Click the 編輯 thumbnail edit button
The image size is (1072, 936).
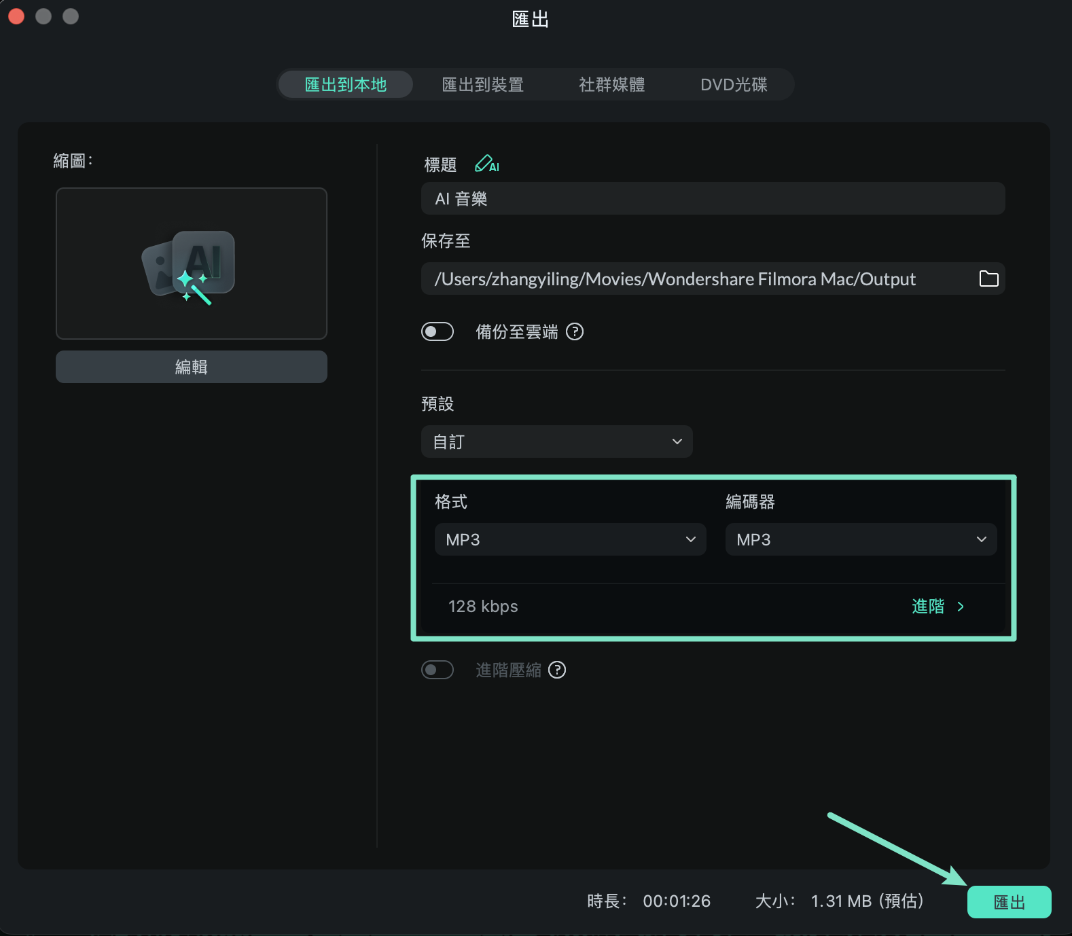(x=192, y=367)
